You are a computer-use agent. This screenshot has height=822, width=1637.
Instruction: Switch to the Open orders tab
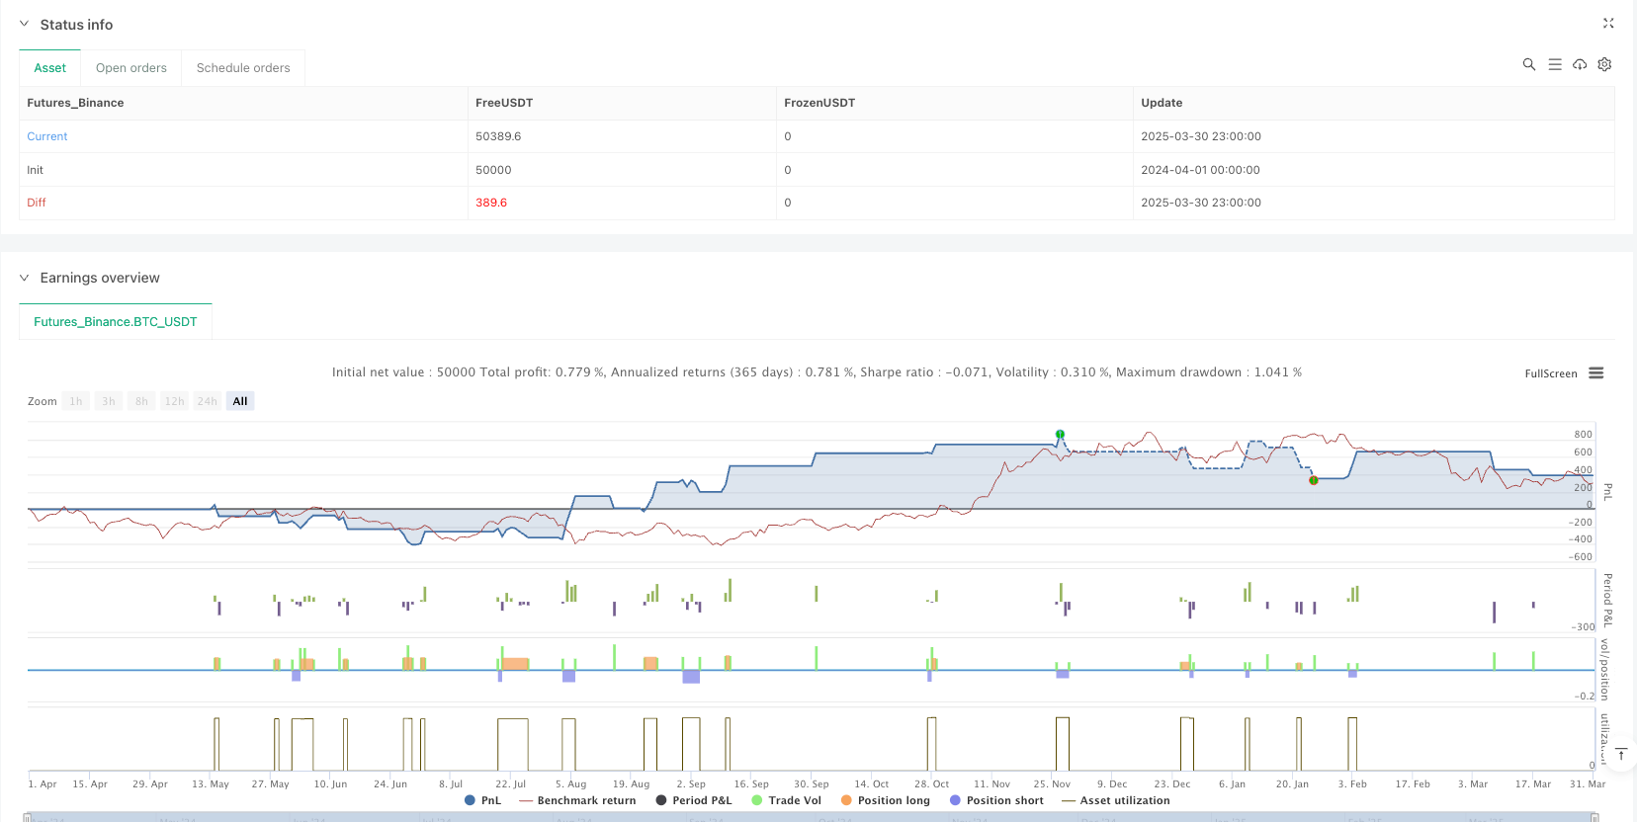click(x=130, y=68)
